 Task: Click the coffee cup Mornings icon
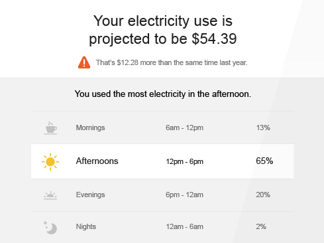[50, 128]
